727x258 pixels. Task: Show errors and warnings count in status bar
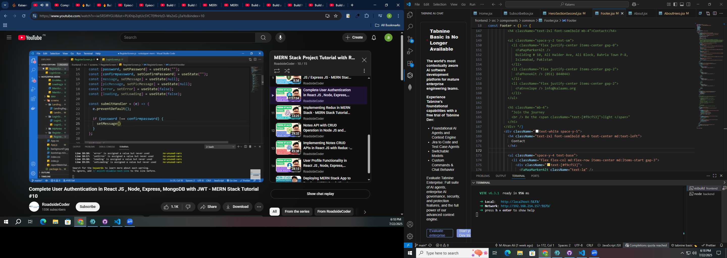tap(442, 245)
